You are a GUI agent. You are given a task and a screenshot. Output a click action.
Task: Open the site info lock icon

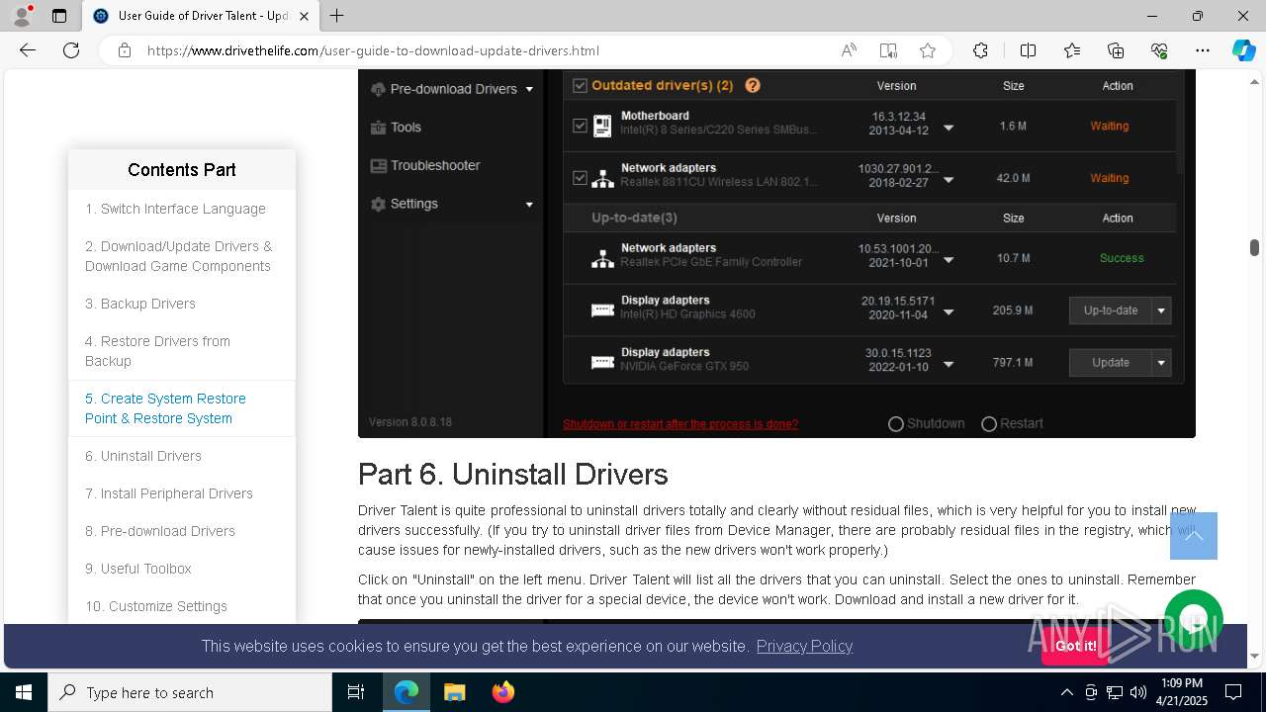(x=125, y=50)
